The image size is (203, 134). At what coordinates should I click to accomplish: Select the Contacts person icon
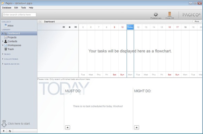tap(6, 41)
